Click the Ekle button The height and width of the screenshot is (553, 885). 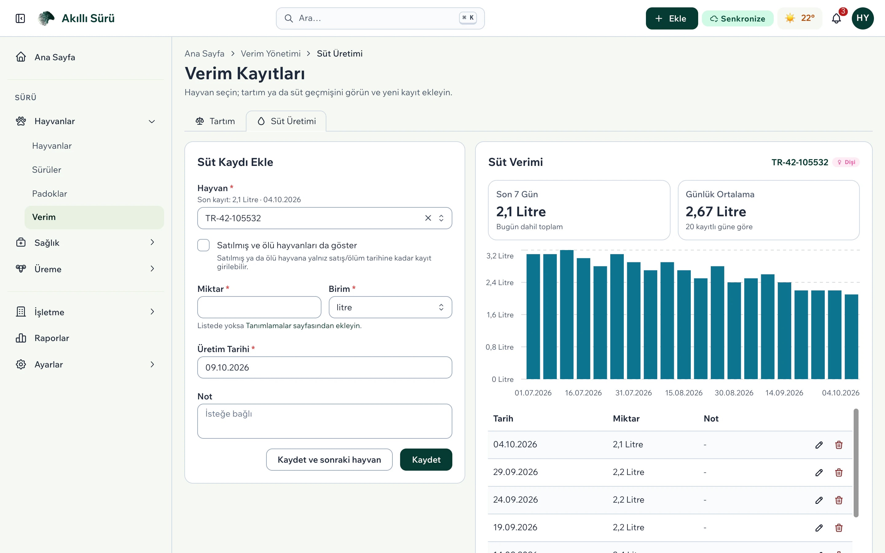tap(671, 18)
